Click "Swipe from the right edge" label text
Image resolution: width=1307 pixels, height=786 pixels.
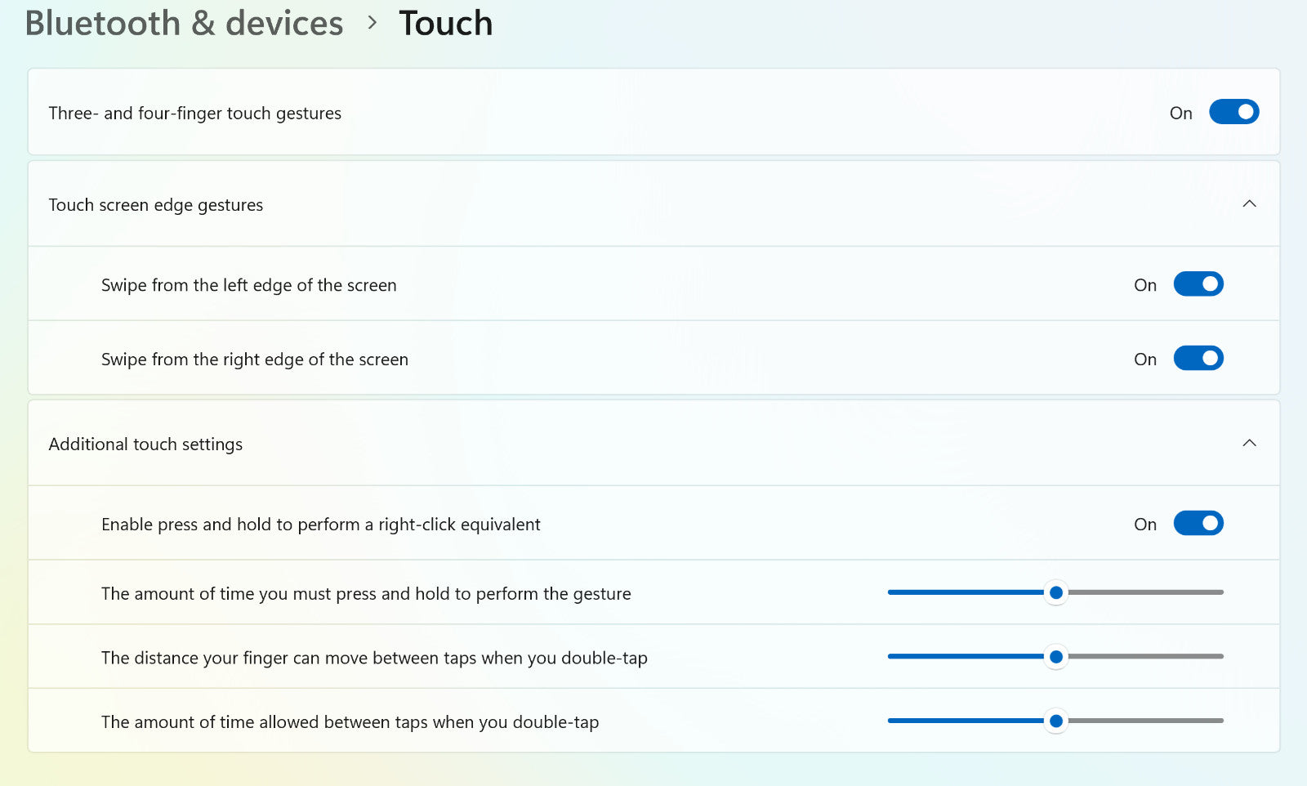pos(254,360)
